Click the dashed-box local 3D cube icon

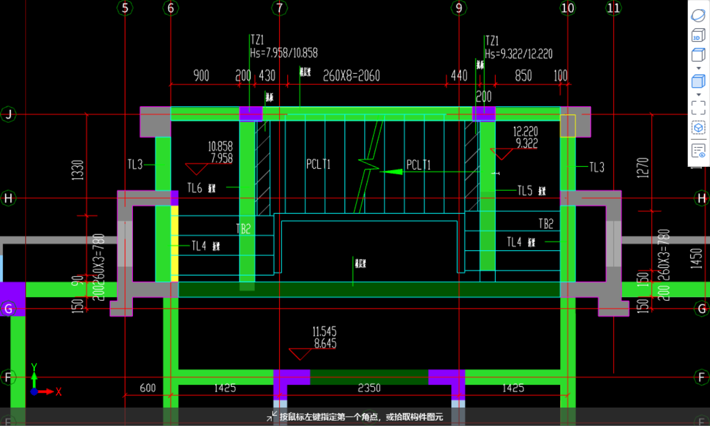pyautogui.click(x=698, y=128)
